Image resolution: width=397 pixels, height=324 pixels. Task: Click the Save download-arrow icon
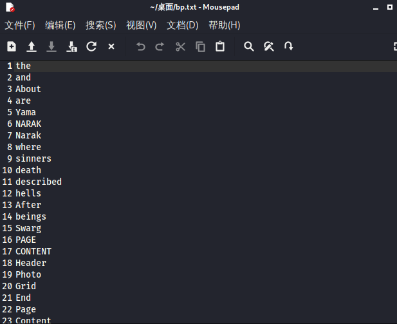coord(51,46)
